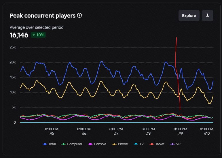Click the Average over selected period label
Image resolution: width=222 pixels, height=158 pixels.
click(x=37, y=27)
